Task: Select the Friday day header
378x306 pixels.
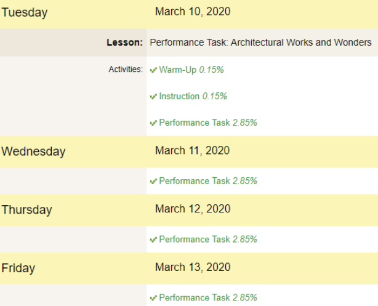Action: click(18, 268)
